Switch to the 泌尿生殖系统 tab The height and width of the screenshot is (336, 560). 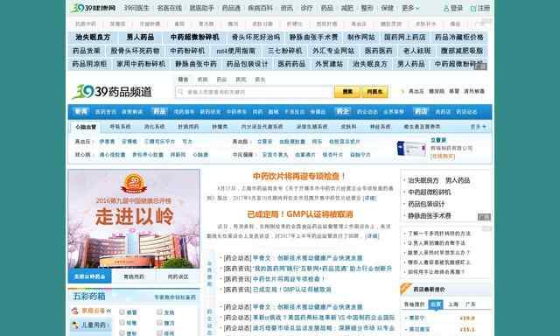coord(311,127)
